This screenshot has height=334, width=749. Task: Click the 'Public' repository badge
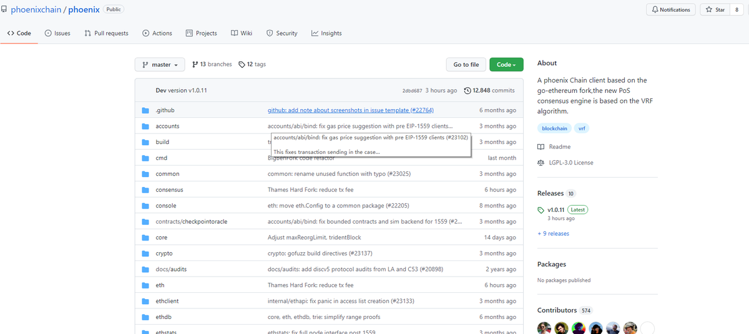[x=114, y=9]
